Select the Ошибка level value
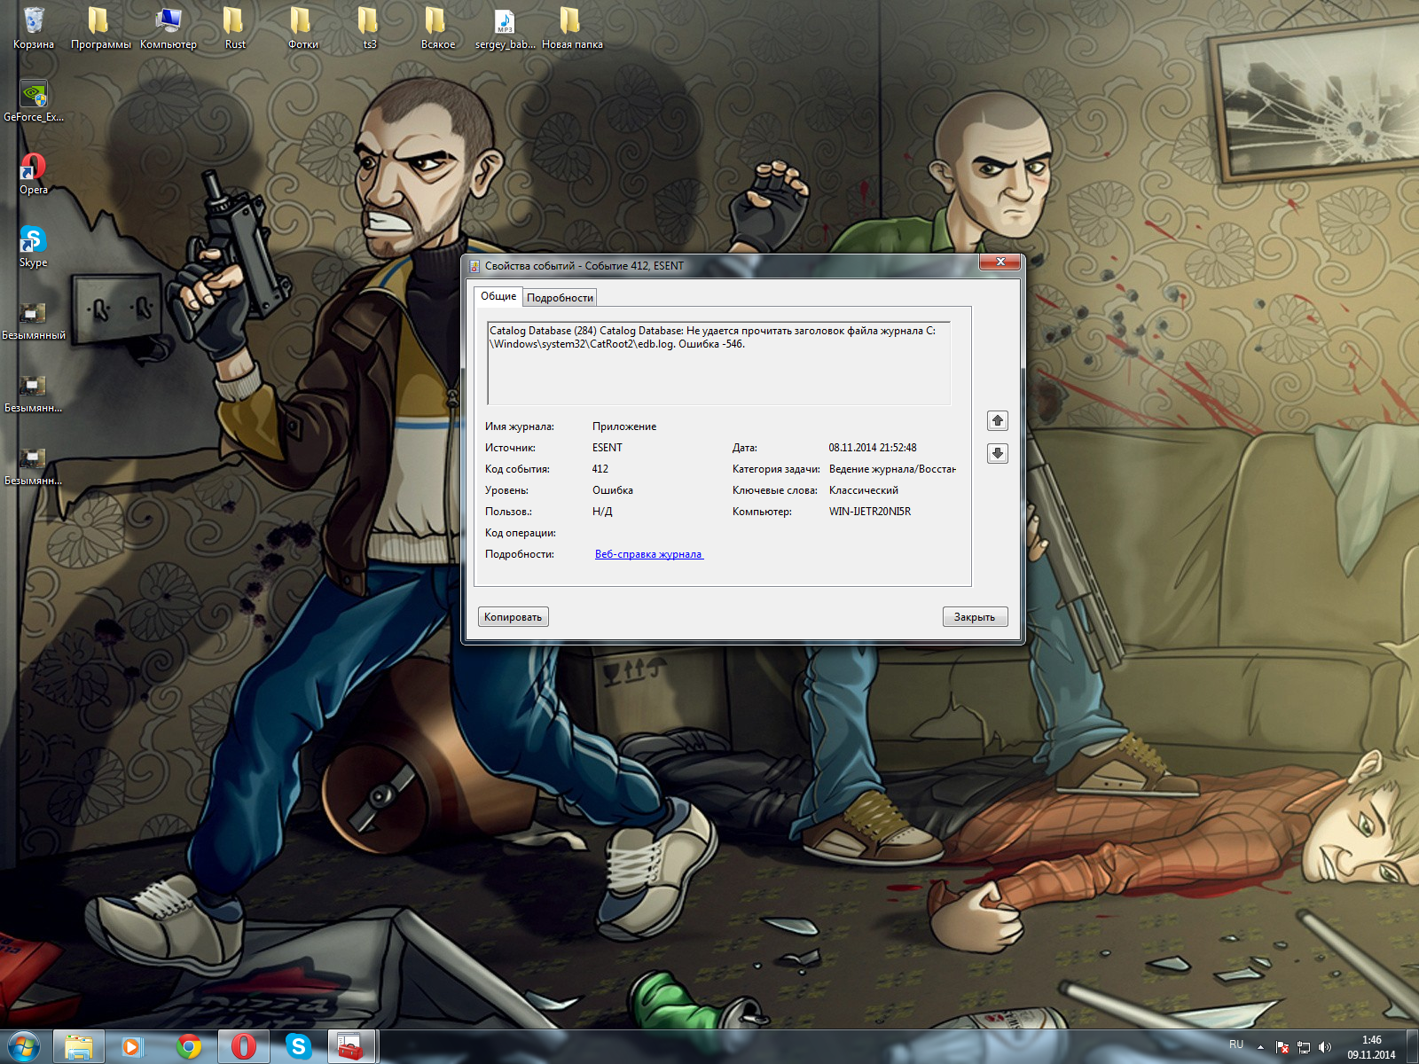1419x1064 pixels. click(613, 490)
